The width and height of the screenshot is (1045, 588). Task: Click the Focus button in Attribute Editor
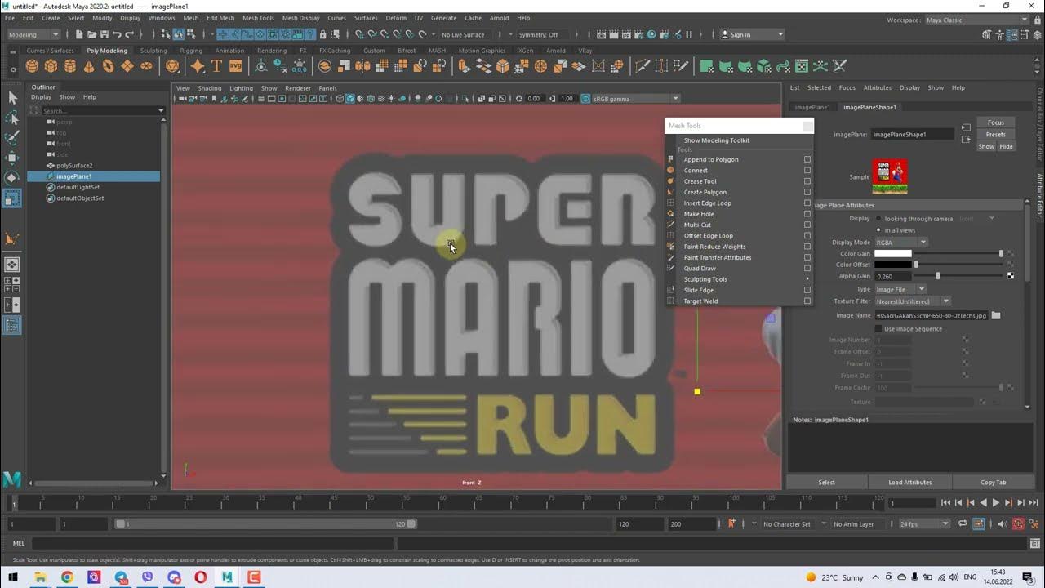click(x=995, y=123)
